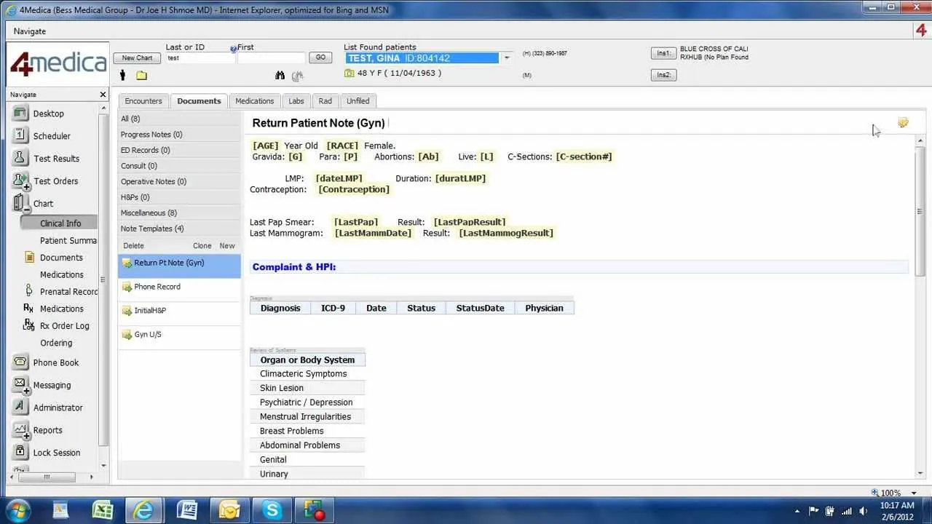
Task: Select the Scheduler icon in the Navigate panel
Action: pyautogui.click(x=23, y=135)
